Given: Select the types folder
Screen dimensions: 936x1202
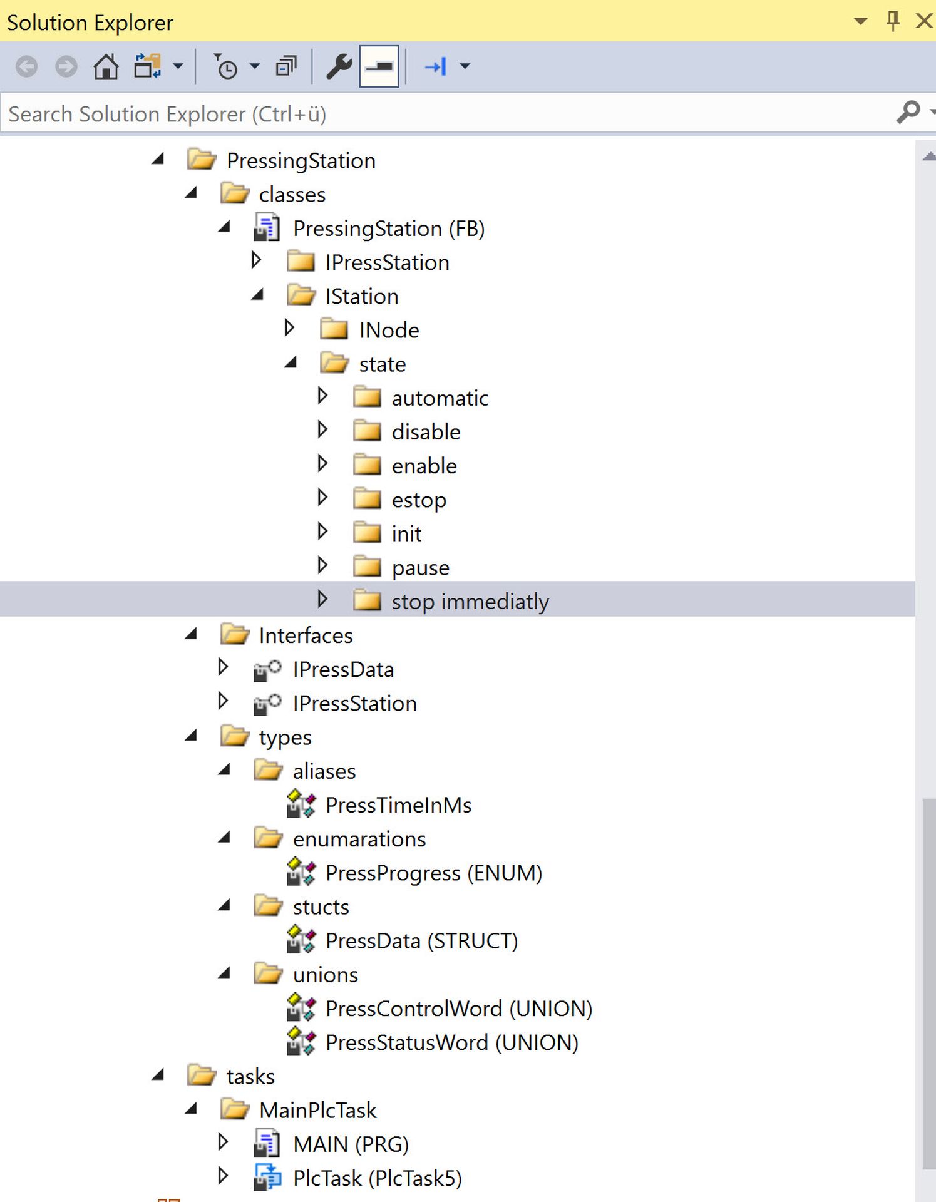Looking at the screenshot, I should coord(285,737).
